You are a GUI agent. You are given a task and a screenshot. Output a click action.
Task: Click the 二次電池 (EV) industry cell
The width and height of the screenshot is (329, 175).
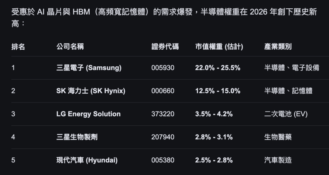click(286, 114)
